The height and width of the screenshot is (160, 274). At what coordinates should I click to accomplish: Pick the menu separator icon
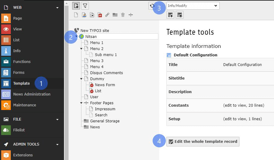[x=131, y=15]
